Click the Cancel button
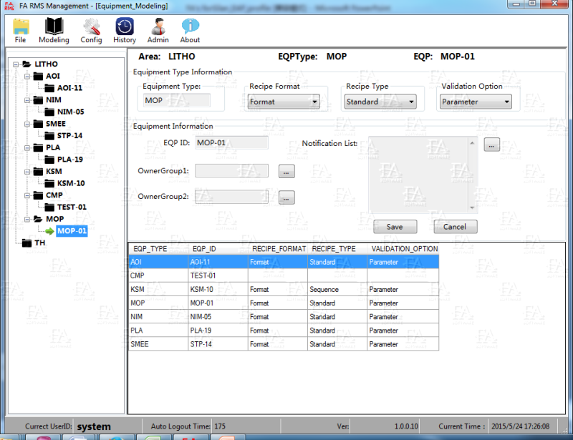 pos(455,227)
